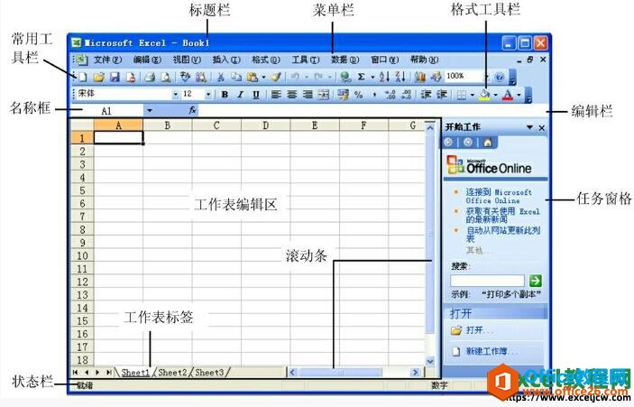Select column header C
The image size is (634, 407).
coord(216,125)
